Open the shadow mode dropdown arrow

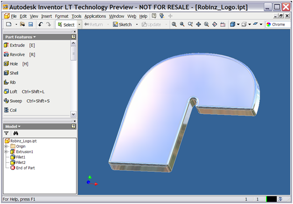[x=261, y=24]
